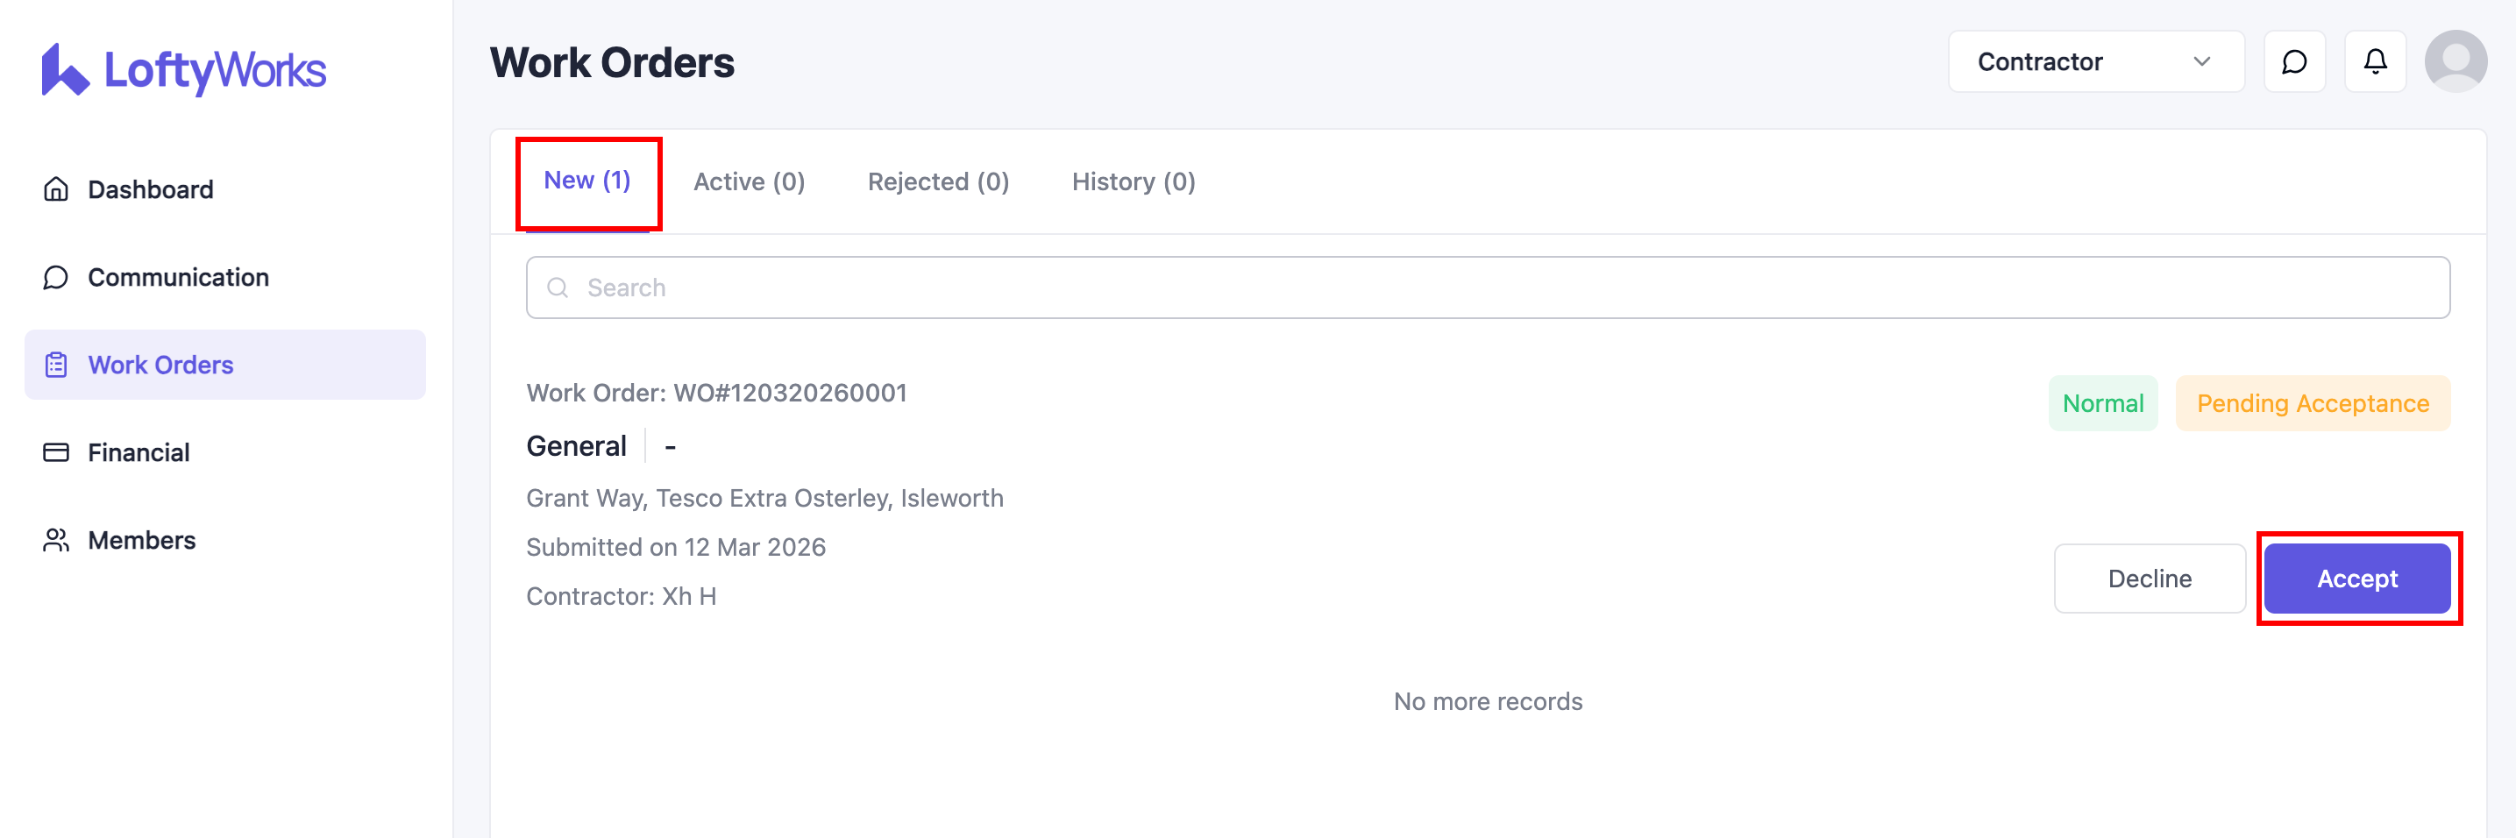Click the Members people icon

[x=57, y=540]
